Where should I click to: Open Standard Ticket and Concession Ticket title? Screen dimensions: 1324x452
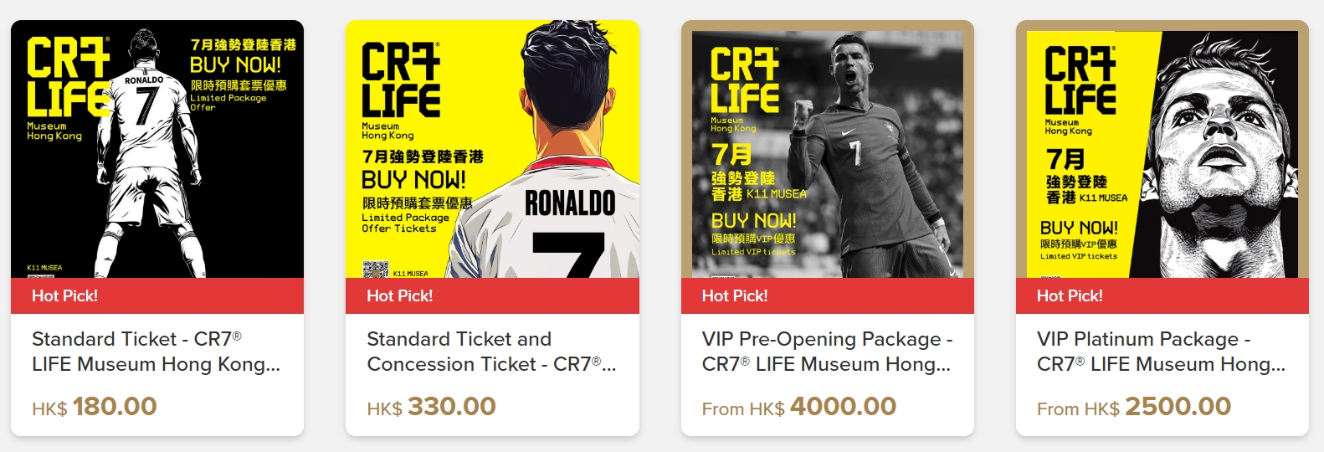coord(491,352)
